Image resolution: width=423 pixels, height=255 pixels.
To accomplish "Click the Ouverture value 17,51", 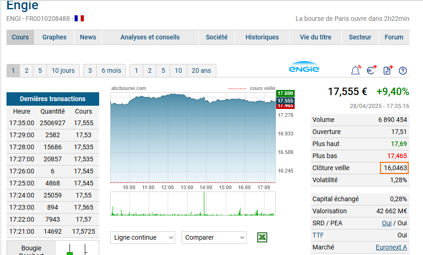I will 399,132.
